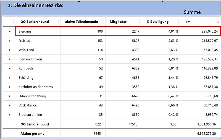Select the Eferding district name cell
This screenshot has height=139, width=221.
click(25, 32)
